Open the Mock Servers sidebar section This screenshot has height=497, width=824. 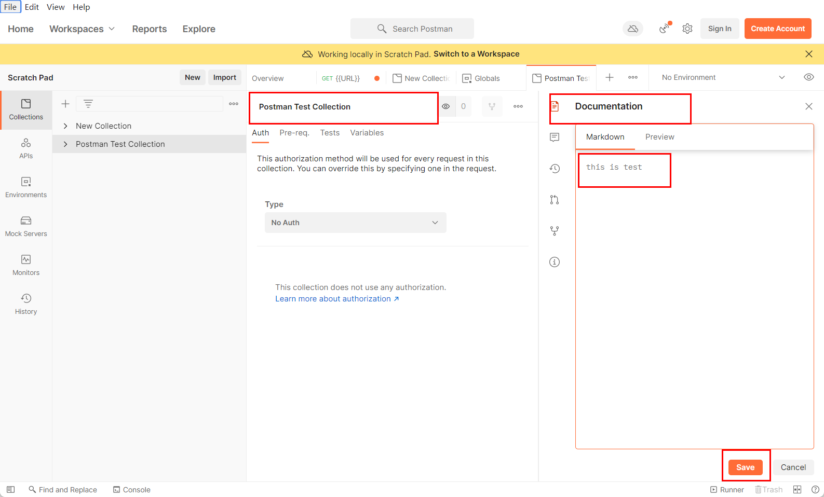tap(26, 226)
